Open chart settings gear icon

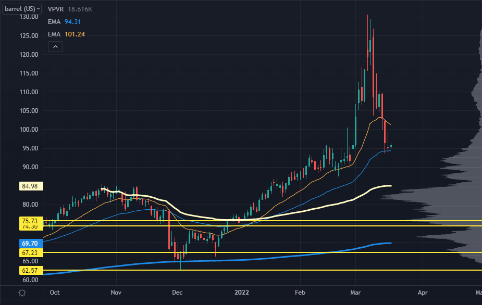pos(22,293)
